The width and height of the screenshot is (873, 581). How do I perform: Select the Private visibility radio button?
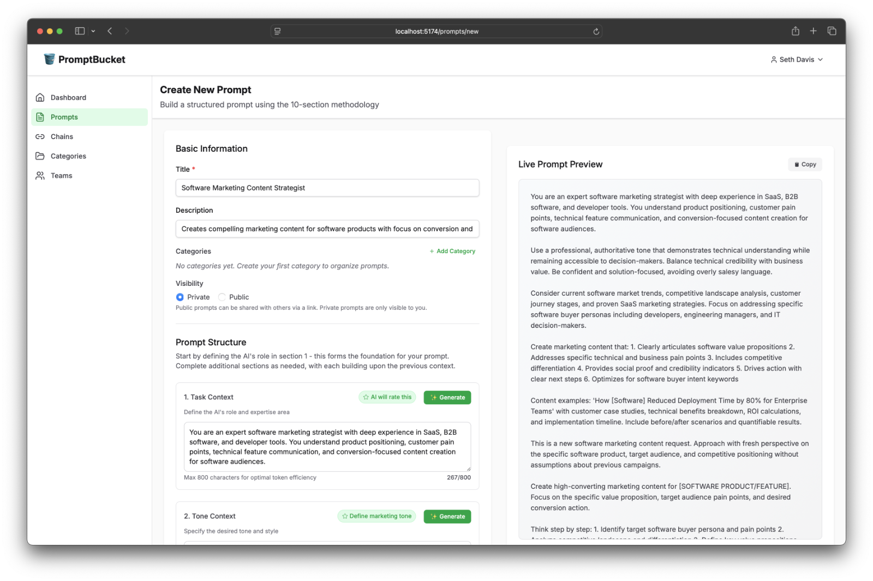[x=180, y=297]
